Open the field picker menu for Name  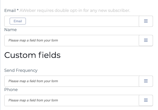(x=146, y=40)
